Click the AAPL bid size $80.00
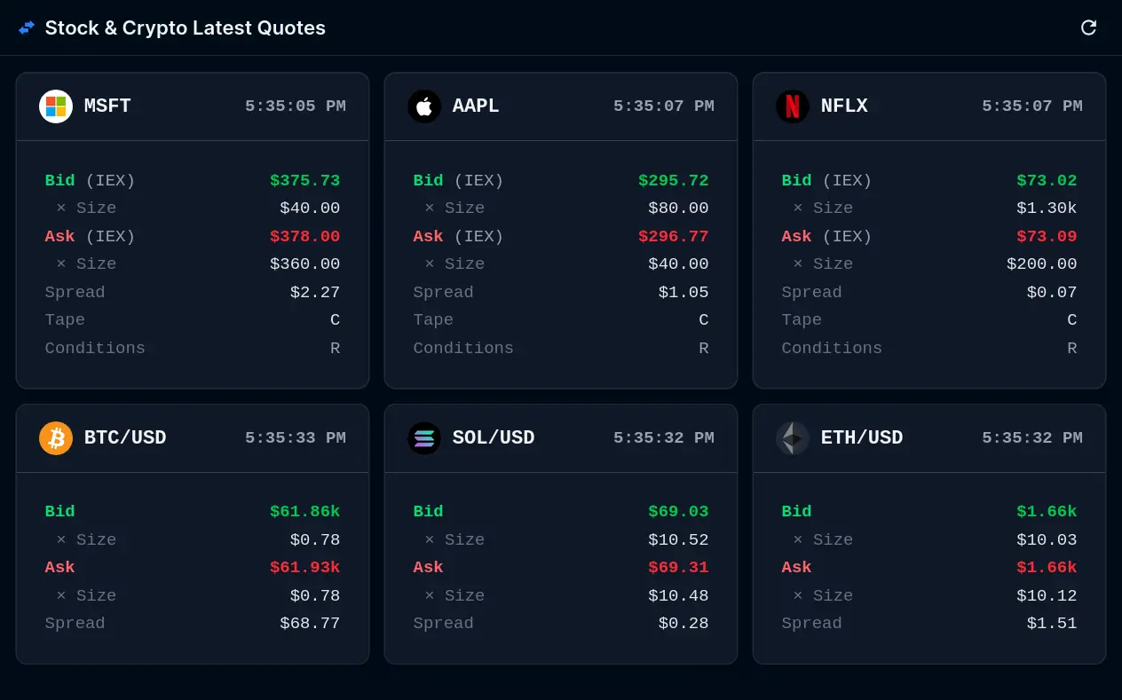 coord(679,208)
